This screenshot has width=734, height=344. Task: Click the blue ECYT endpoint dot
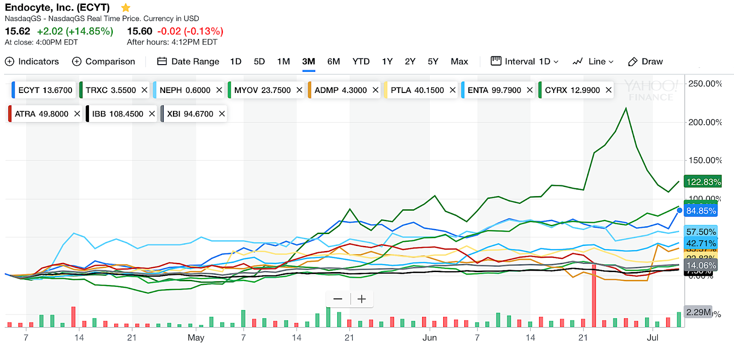point(679,211)
